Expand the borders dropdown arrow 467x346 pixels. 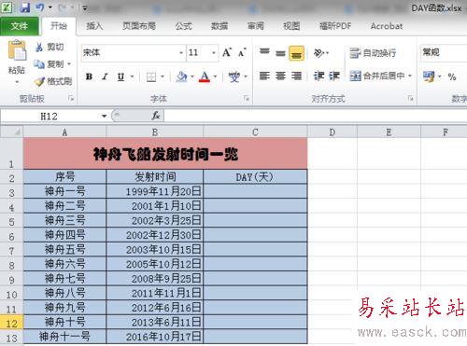(x=163, y=76)
